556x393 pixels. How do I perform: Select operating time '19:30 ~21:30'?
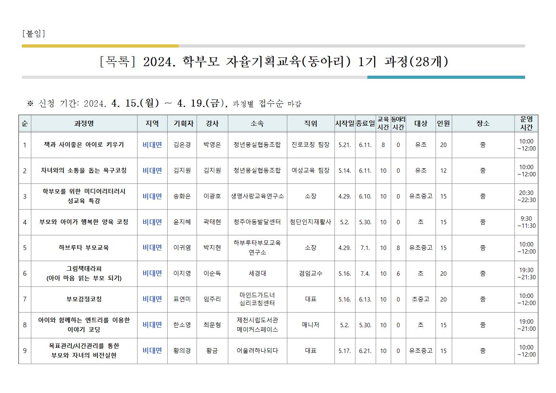(x=526, y=274)
